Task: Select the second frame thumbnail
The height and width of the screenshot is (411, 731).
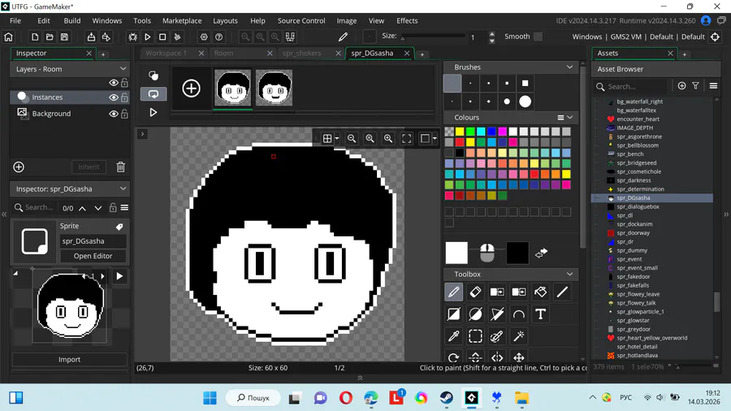Action: tap(274, 88)
